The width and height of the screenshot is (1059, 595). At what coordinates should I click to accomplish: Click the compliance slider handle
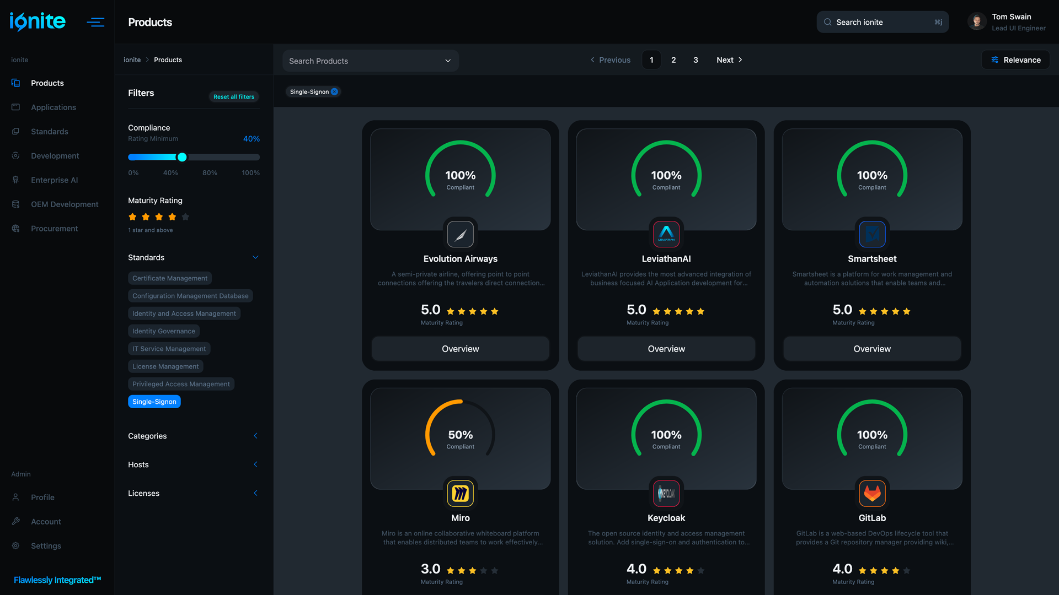click(x=182, y=157)
